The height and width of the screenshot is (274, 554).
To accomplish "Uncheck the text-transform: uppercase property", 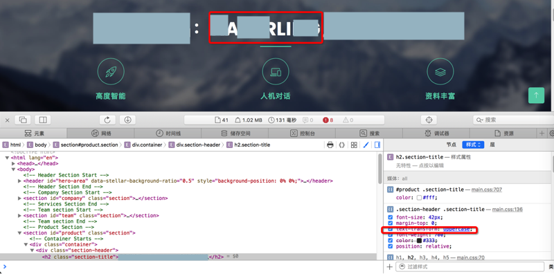I will coord(391,229).
